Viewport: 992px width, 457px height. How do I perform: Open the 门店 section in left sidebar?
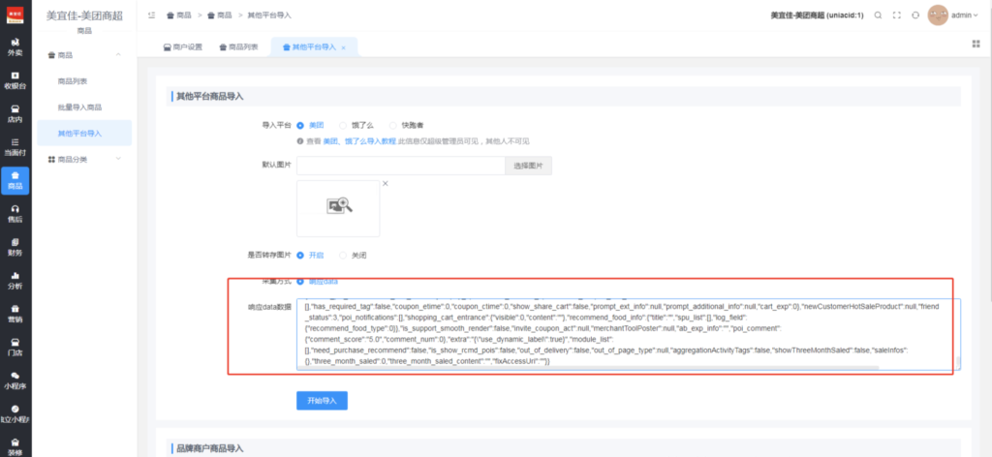click(x=15, y=348)
